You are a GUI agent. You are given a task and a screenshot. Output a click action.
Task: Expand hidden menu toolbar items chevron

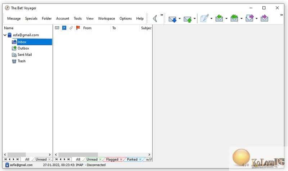162,15
